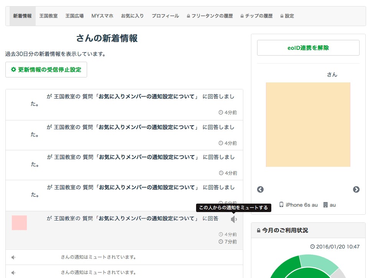The height and width of the screenshot is (278, 368).
Task: Unmute the second muted user notification
Action: click(13, 273)
